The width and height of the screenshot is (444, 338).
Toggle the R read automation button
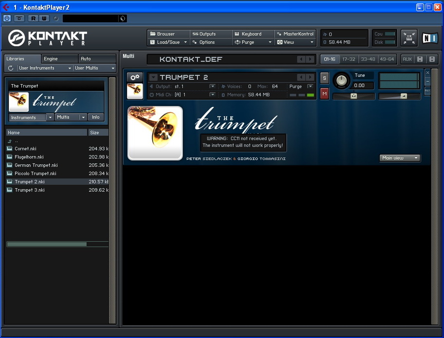click(x=34, y=18)
